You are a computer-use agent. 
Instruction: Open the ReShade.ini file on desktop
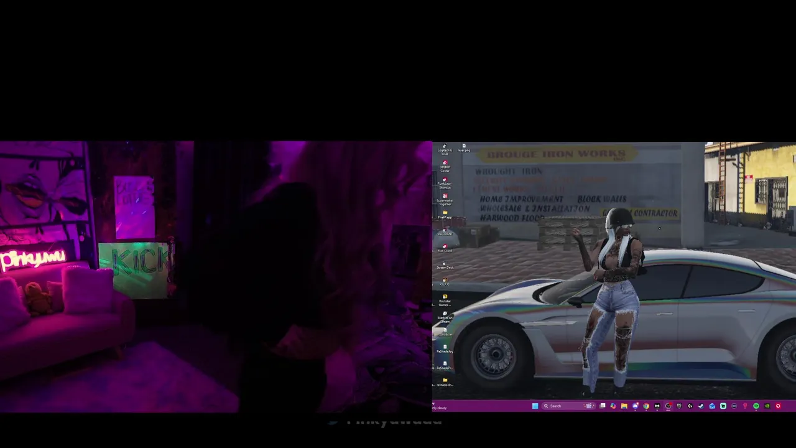click(x=445, y=332)
